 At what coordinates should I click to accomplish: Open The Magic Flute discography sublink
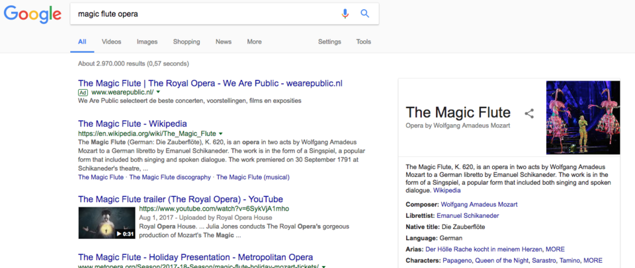point(170,177)
